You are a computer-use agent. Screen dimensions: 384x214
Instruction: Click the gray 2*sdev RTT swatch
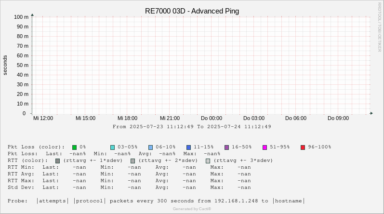point(132,160)
